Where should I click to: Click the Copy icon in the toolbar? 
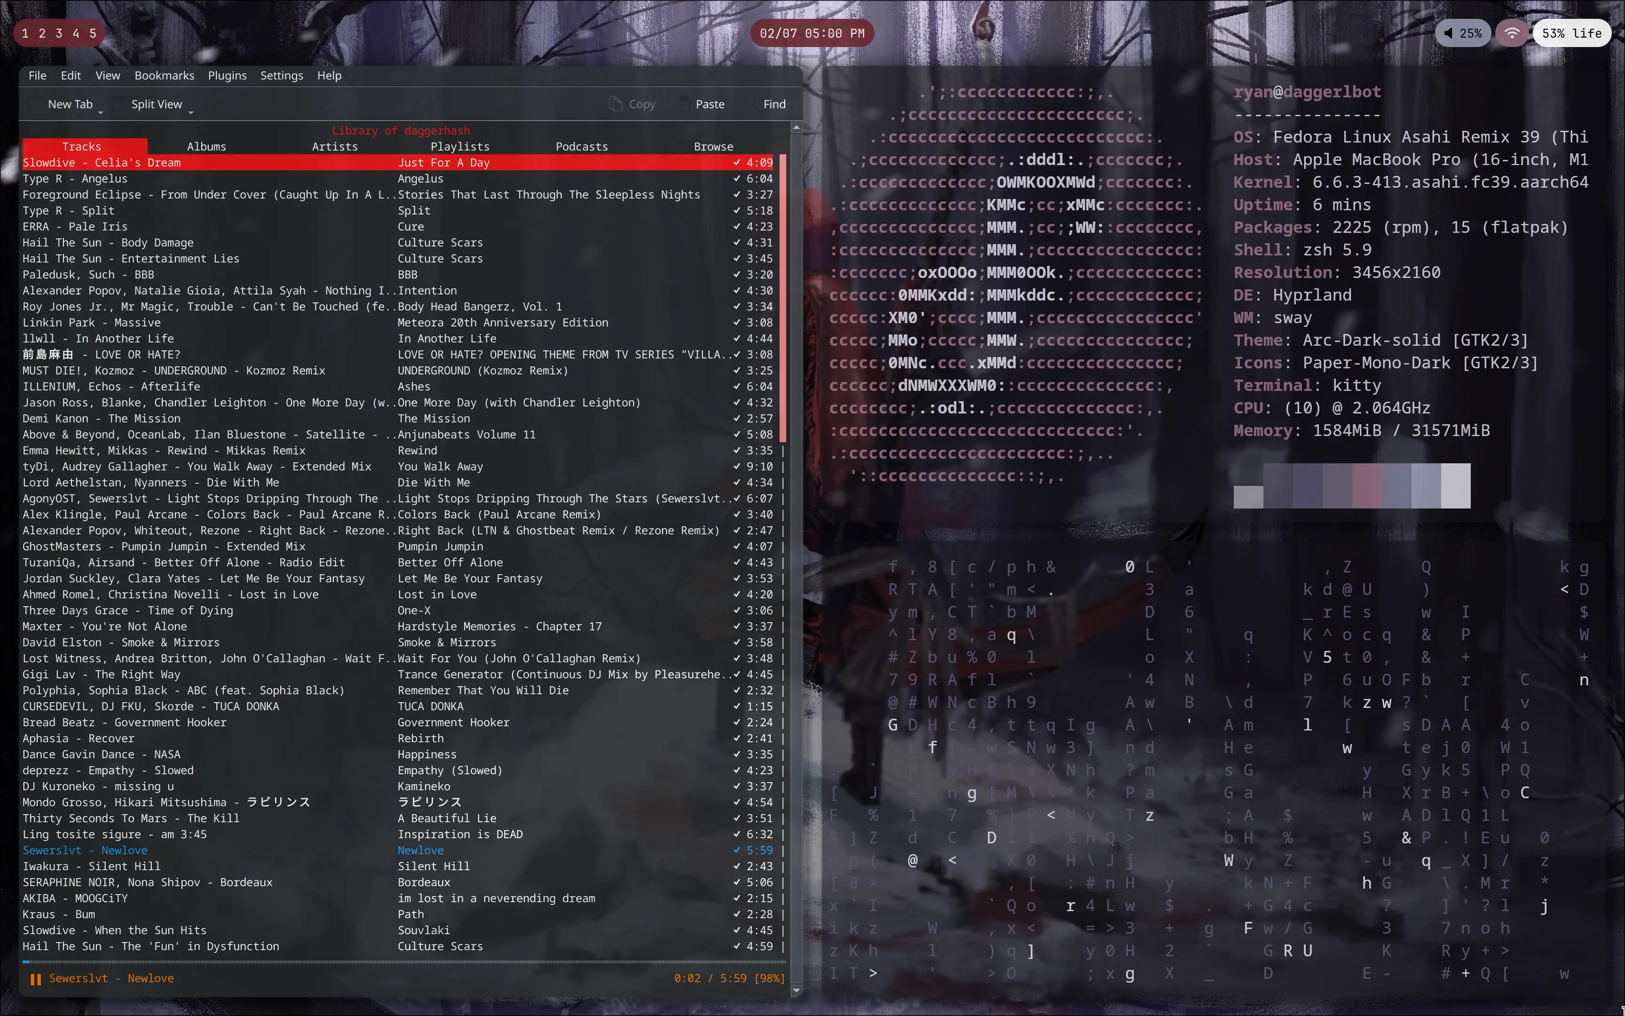coord(615,103)
